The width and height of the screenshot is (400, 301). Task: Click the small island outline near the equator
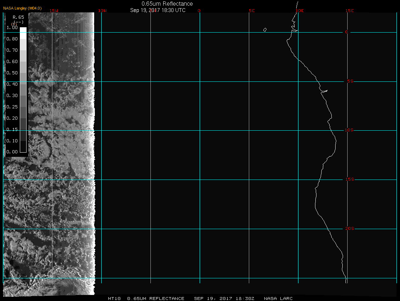(265, 30)
